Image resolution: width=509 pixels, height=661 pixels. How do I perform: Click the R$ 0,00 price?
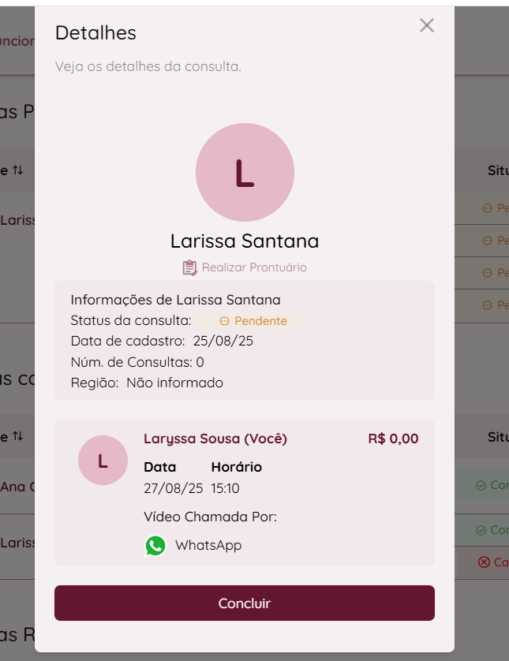point(393,439)
